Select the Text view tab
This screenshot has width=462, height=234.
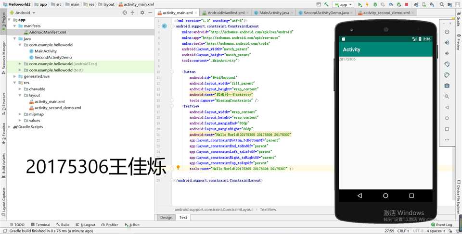[x=183, y=218]
